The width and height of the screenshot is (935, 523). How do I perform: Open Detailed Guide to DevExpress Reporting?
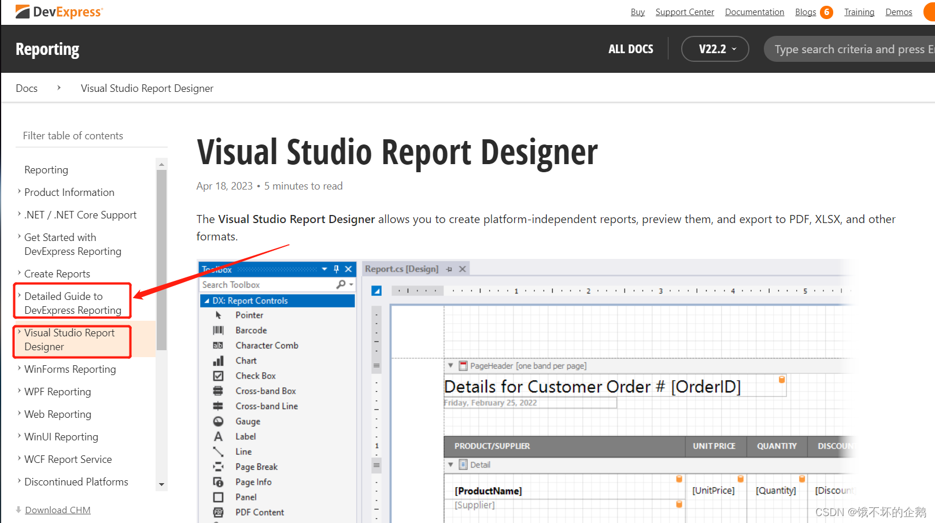tap(73, 303)
